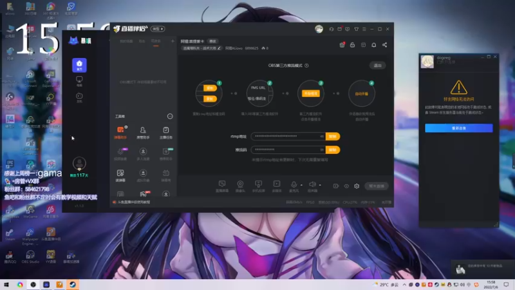Add a new scene with plus icon

pos(173,41)
